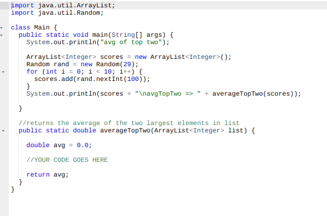The height and width of the screenshot is (216, 327).
Task: Collapse the class Main fold arrow
Action: point(2,28)
